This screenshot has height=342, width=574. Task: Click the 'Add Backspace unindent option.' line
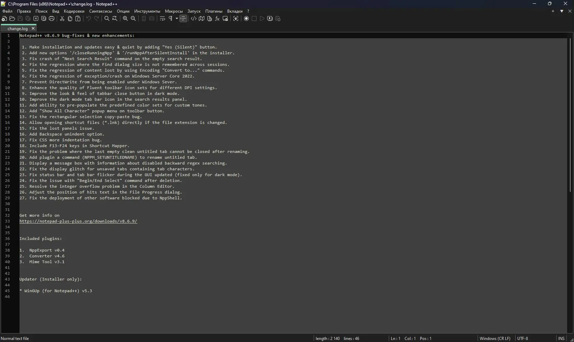pos(62,134)
